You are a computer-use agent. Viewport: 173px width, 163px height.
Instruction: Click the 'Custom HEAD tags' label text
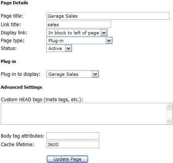21,100
